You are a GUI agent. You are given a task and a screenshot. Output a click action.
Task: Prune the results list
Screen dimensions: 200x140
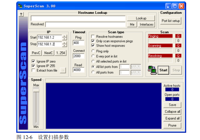[172, 125]
